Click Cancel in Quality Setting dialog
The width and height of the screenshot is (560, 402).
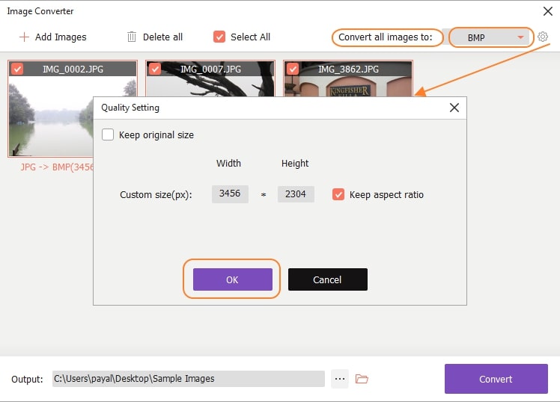pos(327,279)
